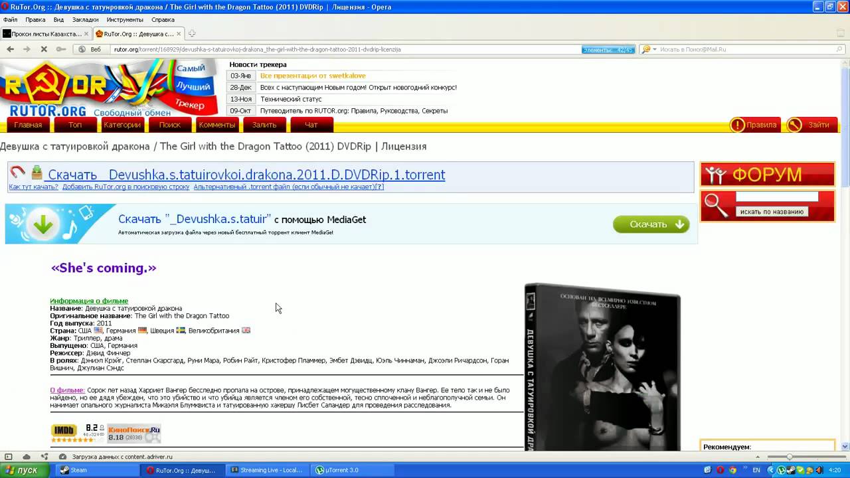Click the browser back arrow button

pos(10,49)
